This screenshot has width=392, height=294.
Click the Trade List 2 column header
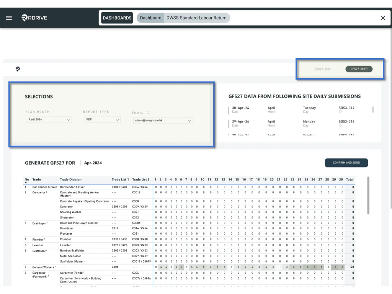pos(141,180)
